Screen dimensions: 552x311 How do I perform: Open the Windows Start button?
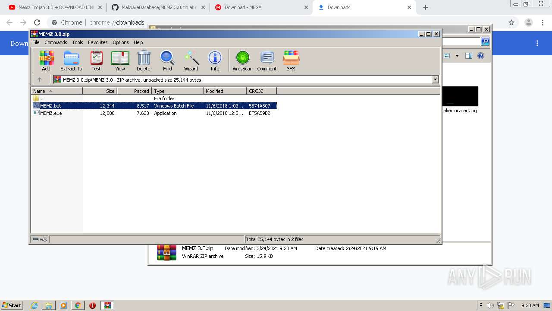(12, 305)
